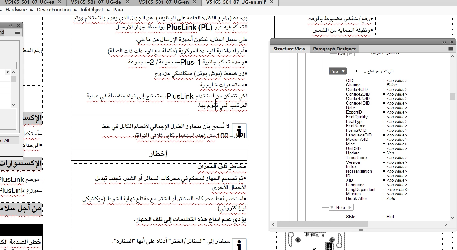The height and width of the screenshot is (250, 457).
Task: Click the Structure View panel resize grip
Action: click(363, 230)
